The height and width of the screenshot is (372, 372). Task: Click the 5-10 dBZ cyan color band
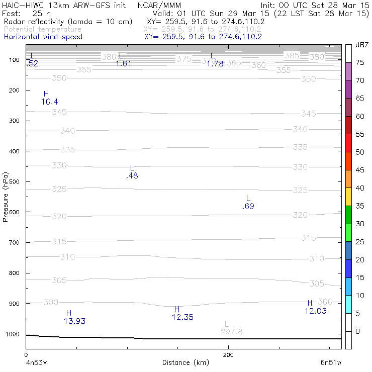pyautogui.click(x=348, y=304)
